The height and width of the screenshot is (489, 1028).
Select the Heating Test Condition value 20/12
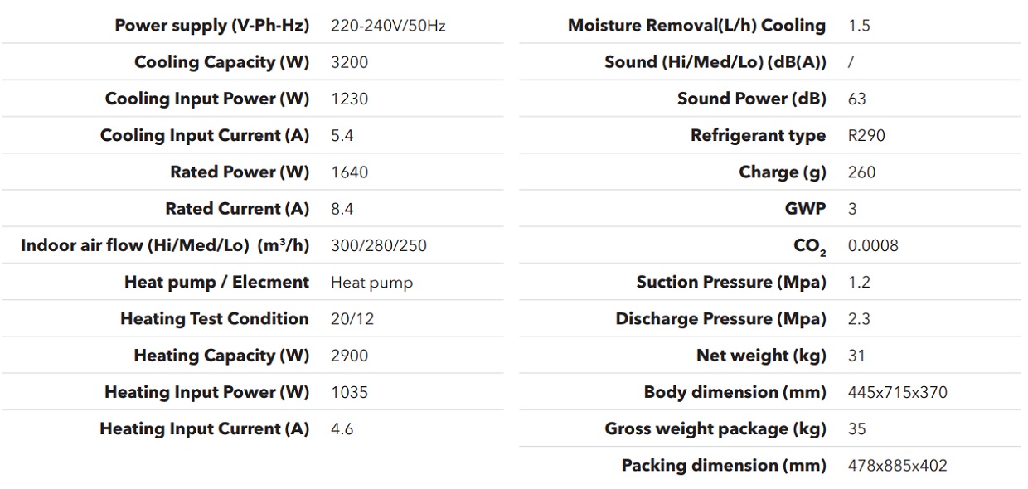(x=352, y=319)
